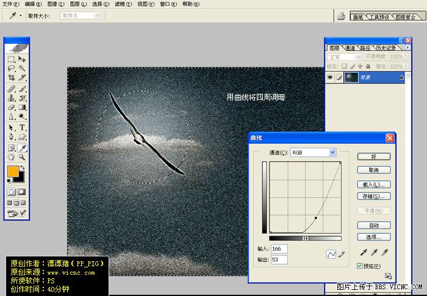
Task: Open the Layers panel flyout menu arrow
Action: point(407,48)
